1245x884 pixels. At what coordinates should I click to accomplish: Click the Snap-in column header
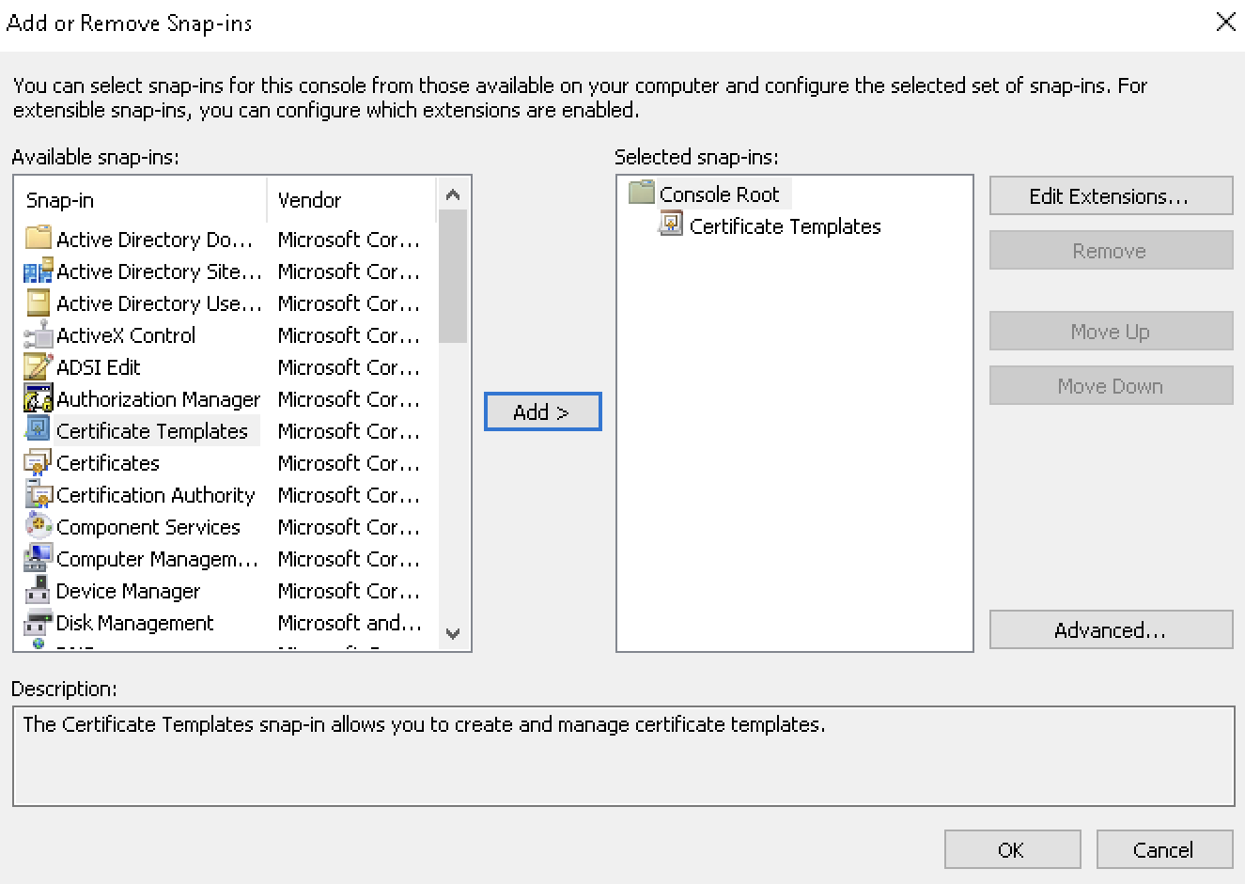(141, 200)
